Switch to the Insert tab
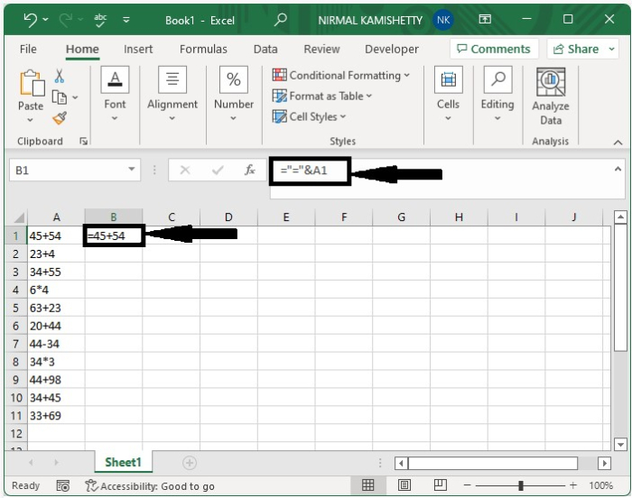632x498 pixels. tap(138, 49)
